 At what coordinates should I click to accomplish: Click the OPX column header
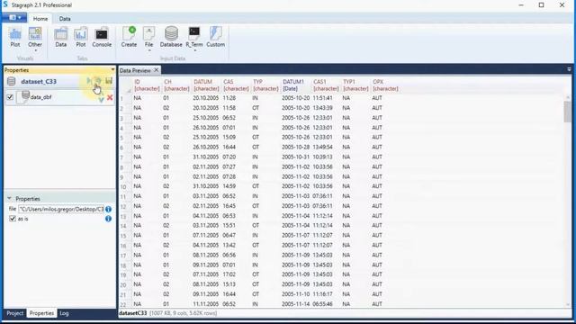385,85
